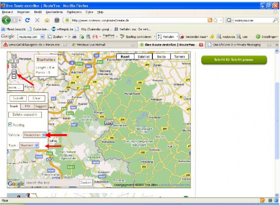Select the Suggest tab in route panel
Image resolution: width=280 pixels, height=205 pixels.
[41, 106]
